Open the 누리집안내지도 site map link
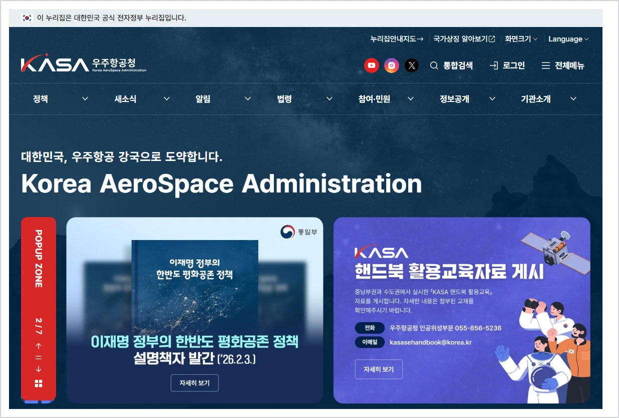The image size is (619, 418). click(x=397, y=39)
